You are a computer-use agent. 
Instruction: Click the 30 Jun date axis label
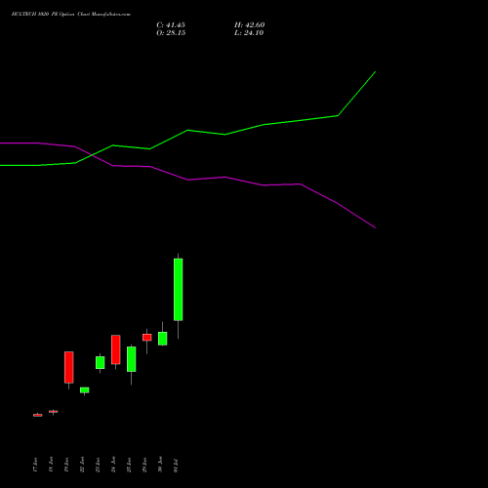coord(160,465)
